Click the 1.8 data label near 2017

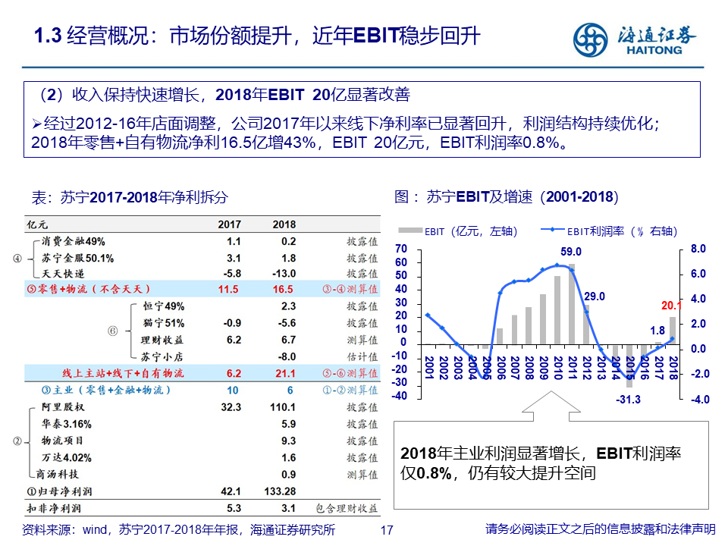[657, 331]
